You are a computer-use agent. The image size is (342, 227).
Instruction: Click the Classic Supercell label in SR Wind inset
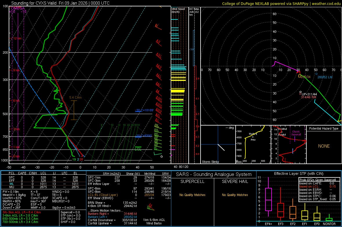pos(296,133)
